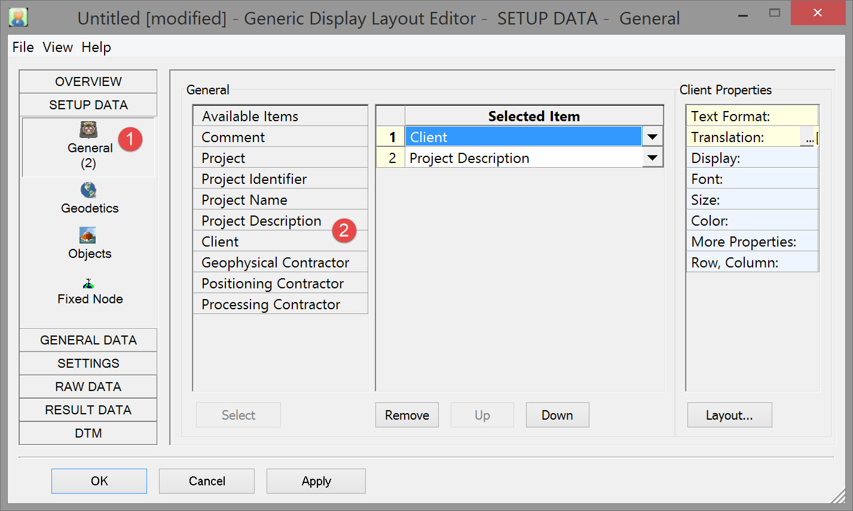Screen dimensions: 853x511
Task: Click the application icon in title bar
Action: click(x=19, y=17)
